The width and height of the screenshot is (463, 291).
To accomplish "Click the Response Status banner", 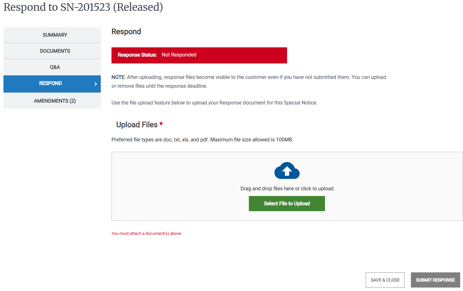I will 199,55.
